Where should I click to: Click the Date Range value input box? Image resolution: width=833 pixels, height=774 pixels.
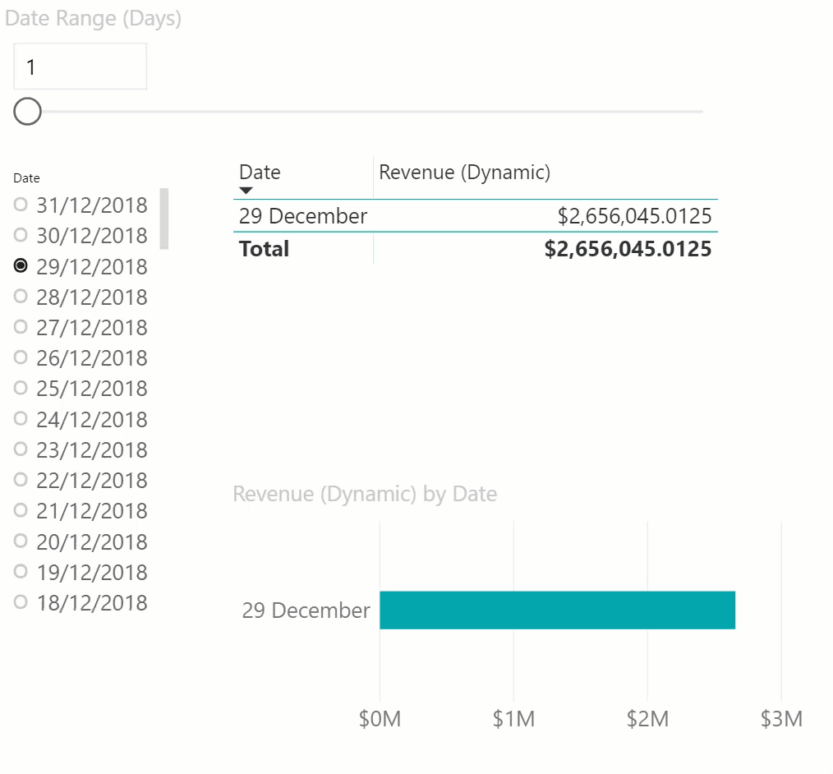80,67
